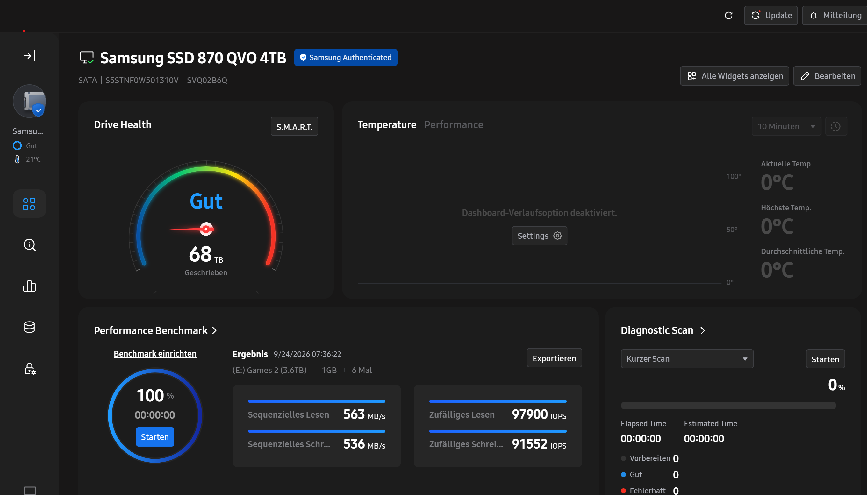867x495 pixels.
Task: Click the Fehlerhaft scan status row
Action: (x=650, y=491)
